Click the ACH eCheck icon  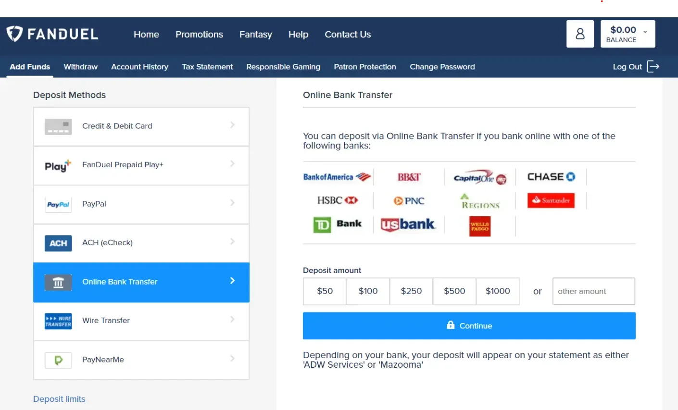click(58, 243)
